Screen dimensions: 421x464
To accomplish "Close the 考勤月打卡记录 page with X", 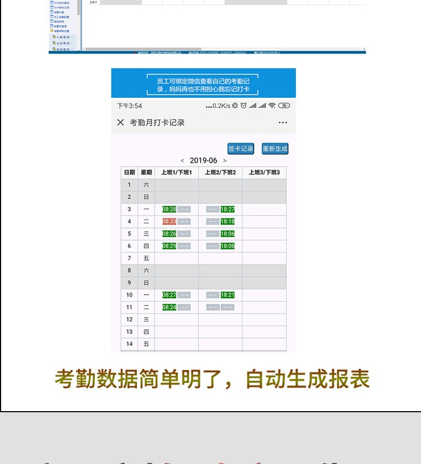I will 120,123.
